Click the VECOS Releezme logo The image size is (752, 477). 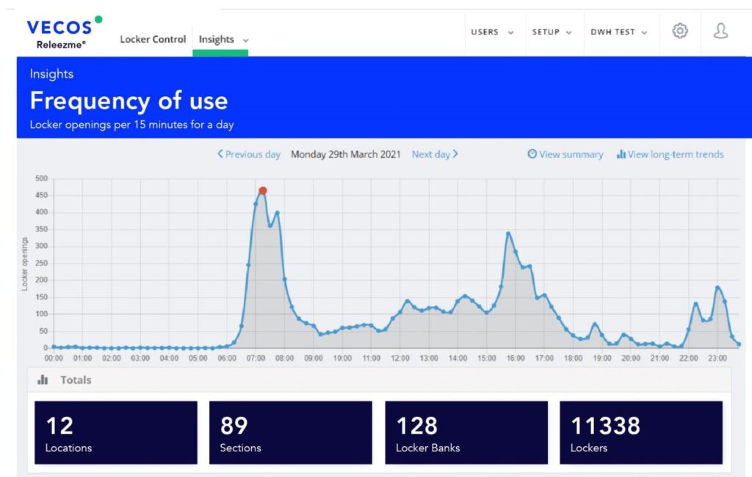[59, 32]
